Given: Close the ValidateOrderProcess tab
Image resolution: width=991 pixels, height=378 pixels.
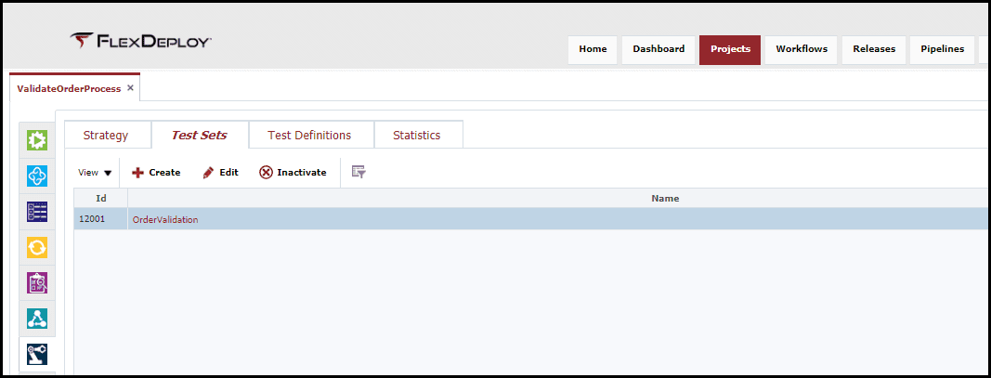Looking at the screenshot, I should point(130,88).
